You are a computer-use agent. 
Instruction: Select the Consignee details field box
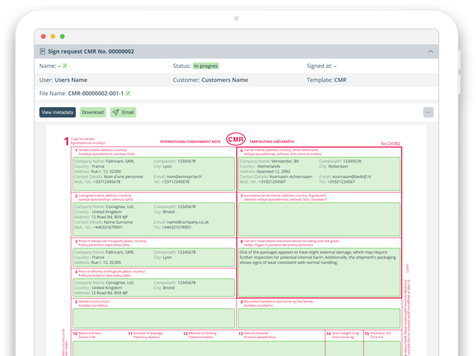pyautogui.click(x=154, y=219)
